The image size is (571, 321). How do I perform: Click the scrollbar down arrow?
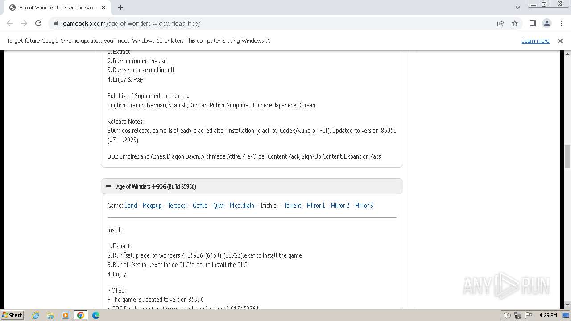click(x=567, y=305)
